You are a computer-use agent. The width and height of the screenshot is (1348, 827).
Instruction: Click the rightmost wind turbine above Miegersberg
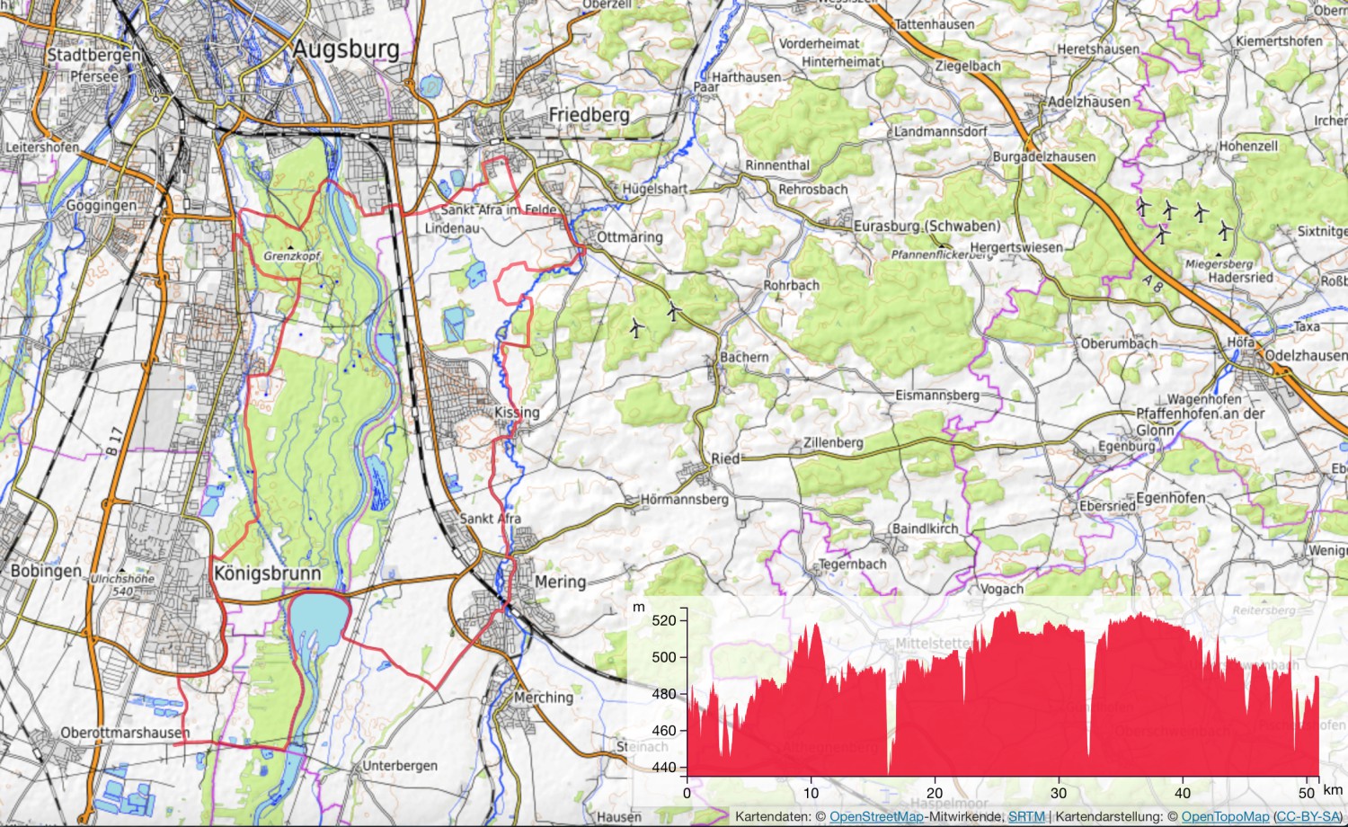pos(1224,229)
